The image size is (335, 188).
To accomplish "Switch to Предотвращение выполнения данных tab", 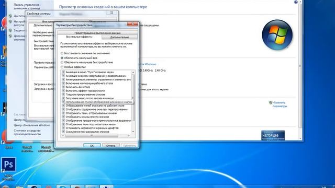I will (97, 33).
